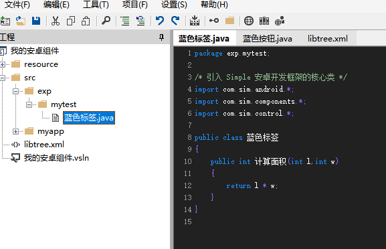The image size is (386, 249).
Task: Undo the last edit with blue arrow
Action: (x=160, y=21)
